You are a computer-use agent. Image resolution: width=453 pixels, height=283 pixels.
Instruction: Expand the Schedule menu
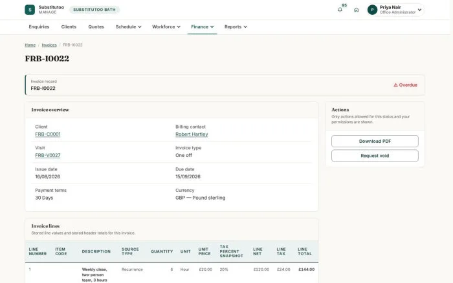(x=128, y=27)
